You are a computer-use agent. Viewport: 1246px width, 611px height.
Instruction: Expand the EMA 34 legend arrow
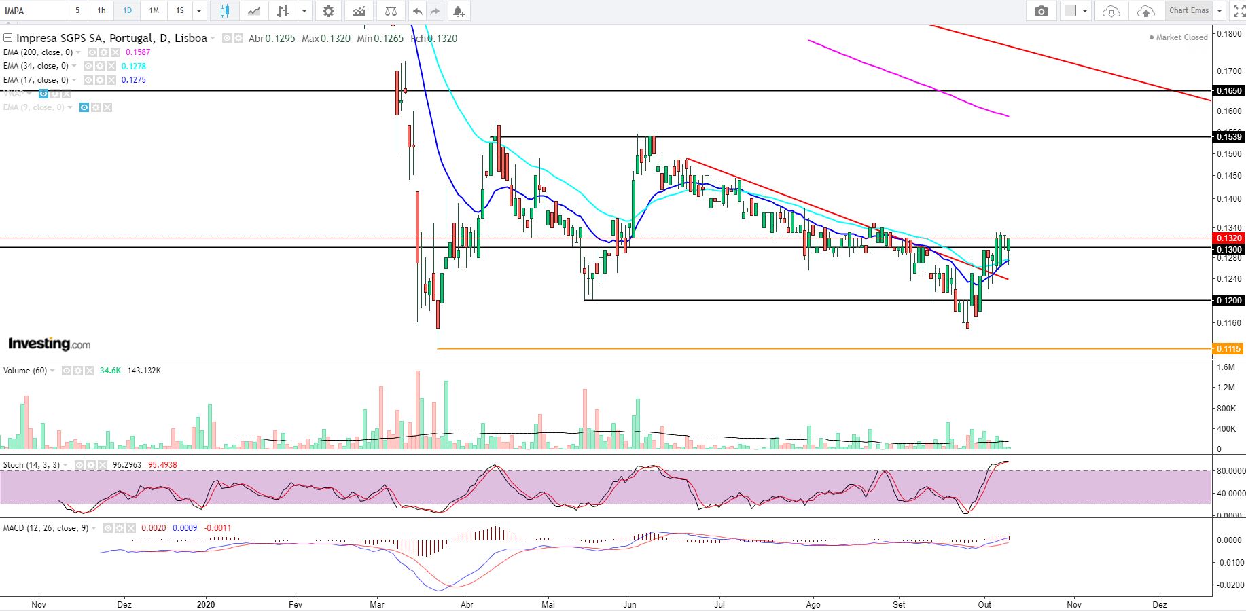pos(74,66)
